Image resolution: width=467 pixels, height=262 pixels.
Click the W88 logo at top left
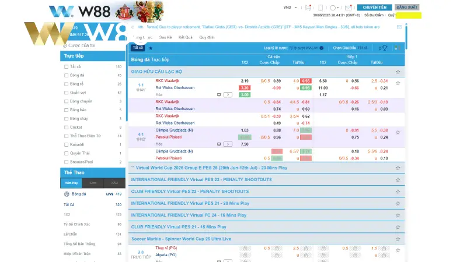point(79,12)
